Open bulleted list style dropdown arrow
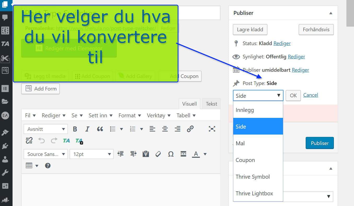The width and height of the screenshot is (354, 206). pos(121,129)
